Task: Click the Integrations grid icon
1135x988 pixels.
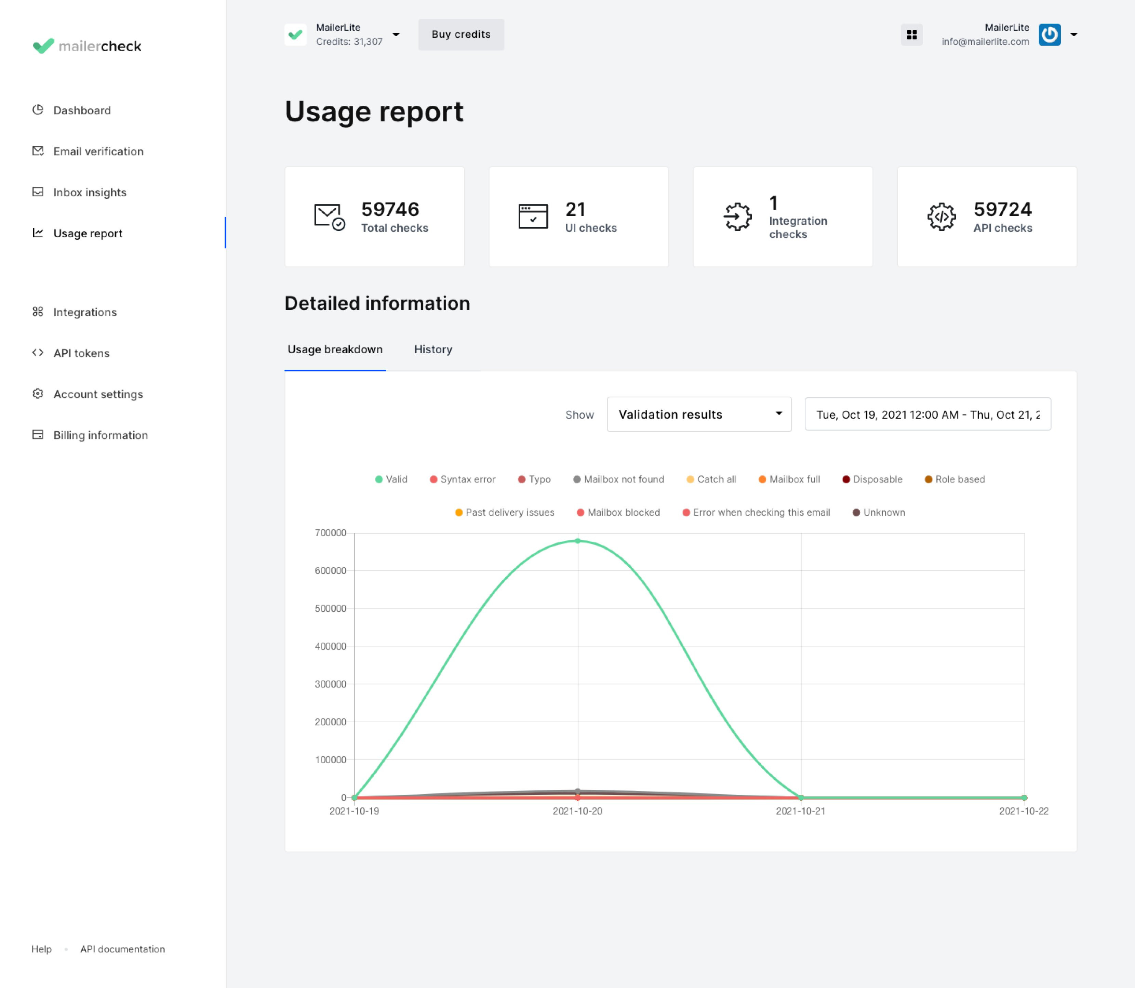Action: tap(38, 312)
